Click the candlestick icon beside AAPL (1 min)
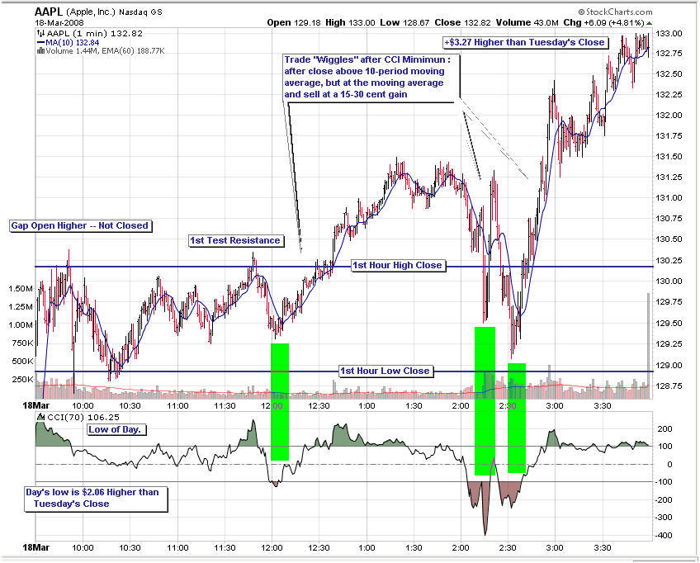Screen dimensions: 700x563 [x=40, y=33]
